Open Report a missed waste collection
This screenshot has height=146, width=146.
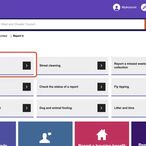pos(130,65)
